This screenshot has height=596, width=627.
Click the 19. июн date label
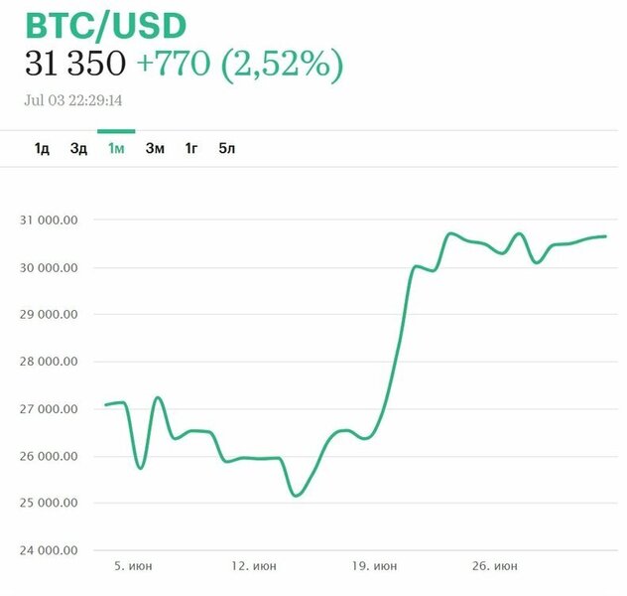374,566
